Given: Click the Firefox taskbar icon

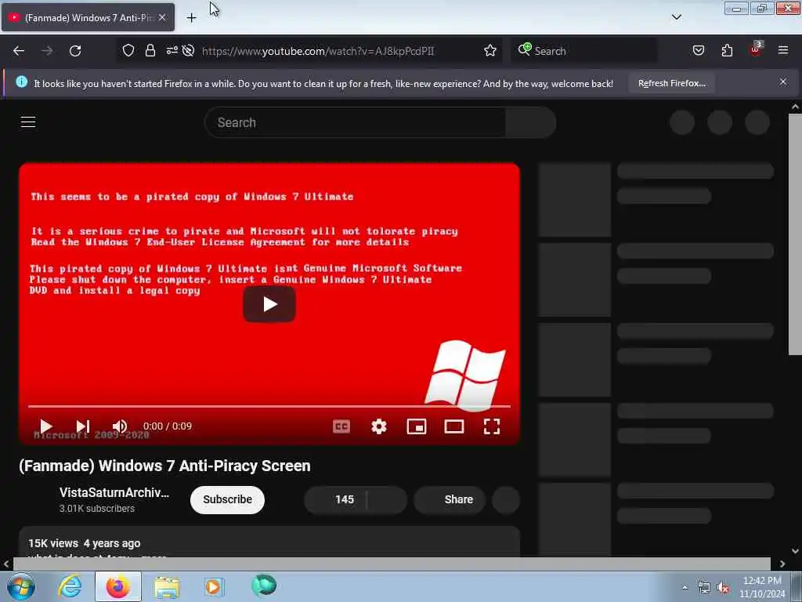Looking at the screenshot, I should 117,586.
